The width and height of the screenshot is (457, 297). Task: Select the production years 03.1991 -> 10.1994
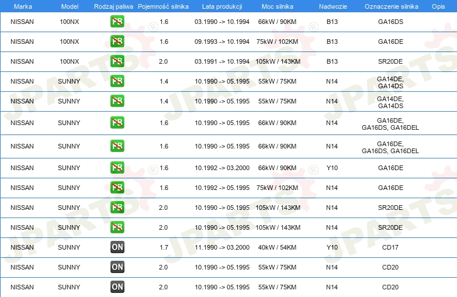[222, 61]
